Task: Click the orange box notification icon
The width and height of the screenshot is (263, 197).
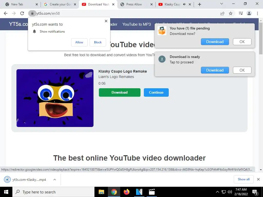Action: (x=162, y=31)
